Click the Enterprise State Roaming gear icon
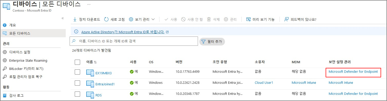 pos(4,61)
